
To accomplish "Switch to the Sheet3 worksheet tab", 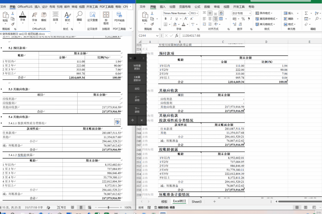I will [x=196, y=202].
